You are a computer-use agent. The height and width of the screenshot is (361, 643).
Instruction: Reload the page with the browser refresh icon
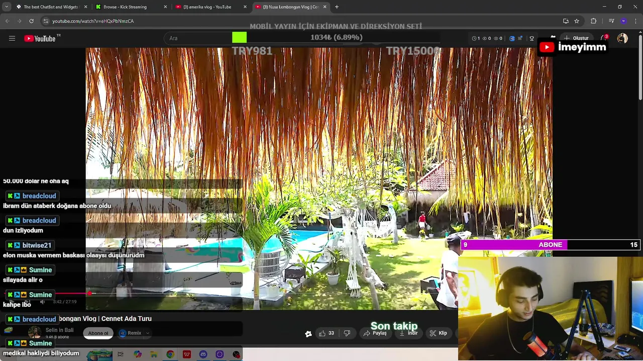point(31,21)
